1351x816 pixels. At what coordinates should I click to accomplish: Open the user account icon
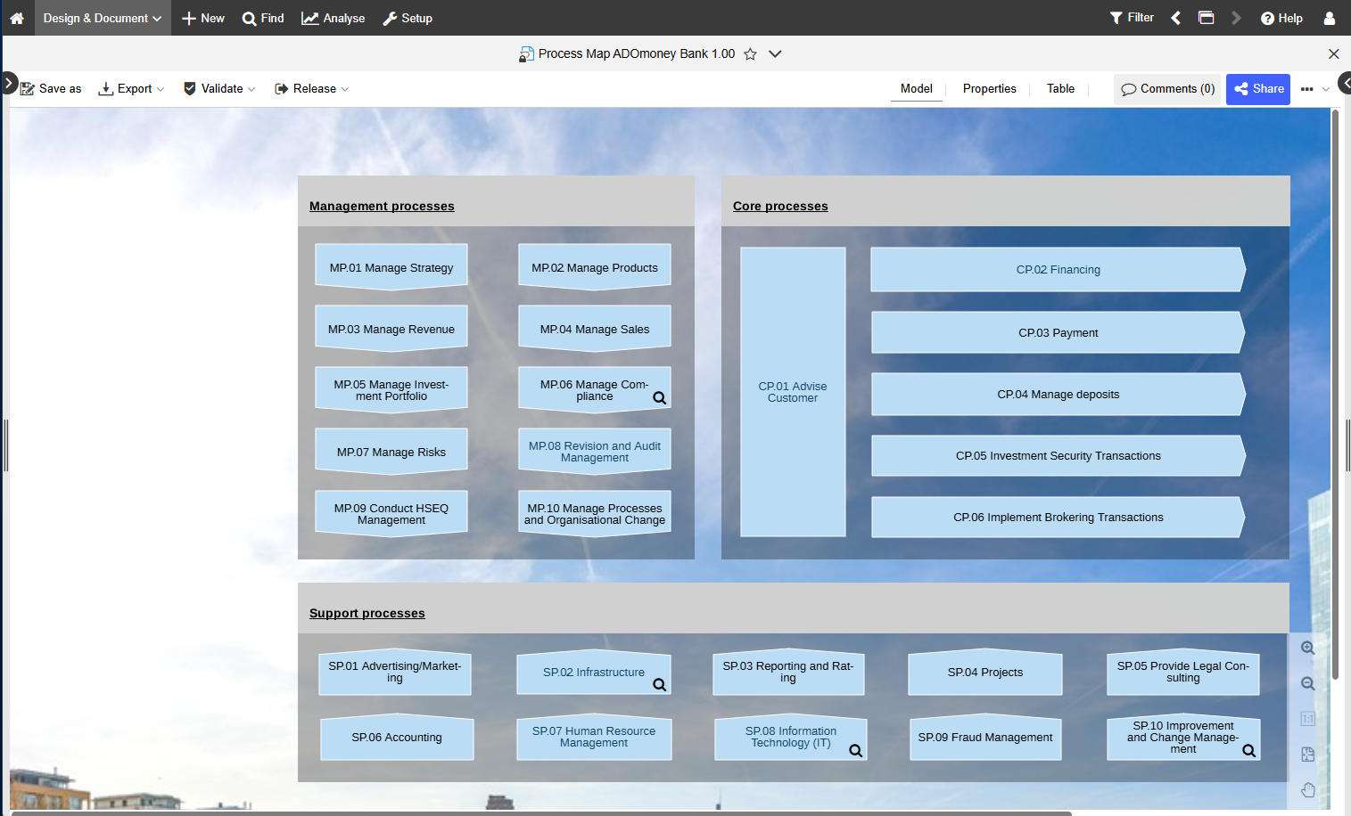(1329, 18)
